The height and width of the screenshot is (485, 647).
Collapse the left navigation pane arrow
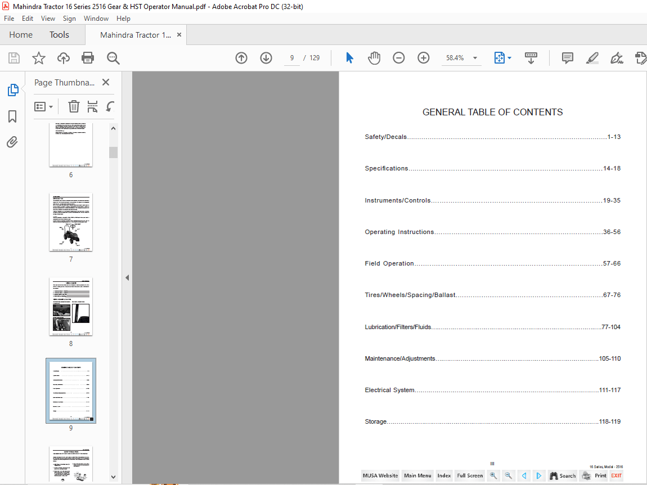(127, 277)
